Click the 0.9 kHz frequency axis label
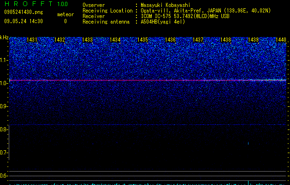 click(4, 106)
